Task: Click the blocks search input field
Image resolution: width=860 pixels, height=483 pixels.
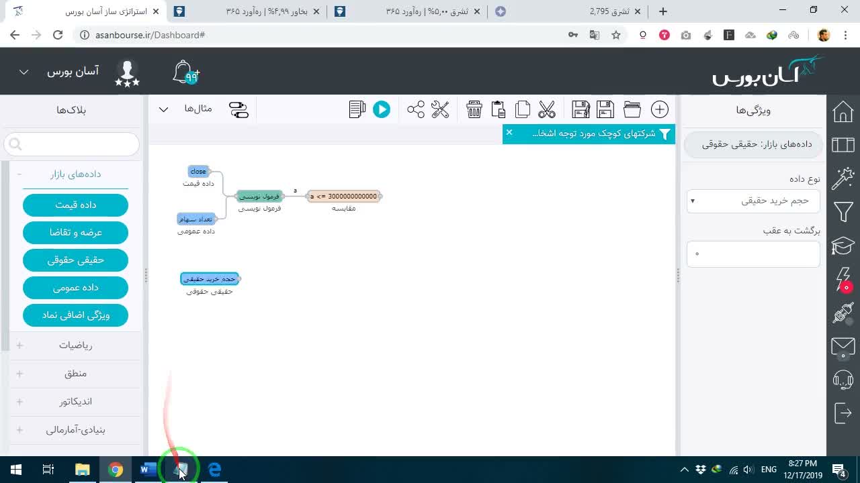Action: pyautogui.click(x=72, y=144)
